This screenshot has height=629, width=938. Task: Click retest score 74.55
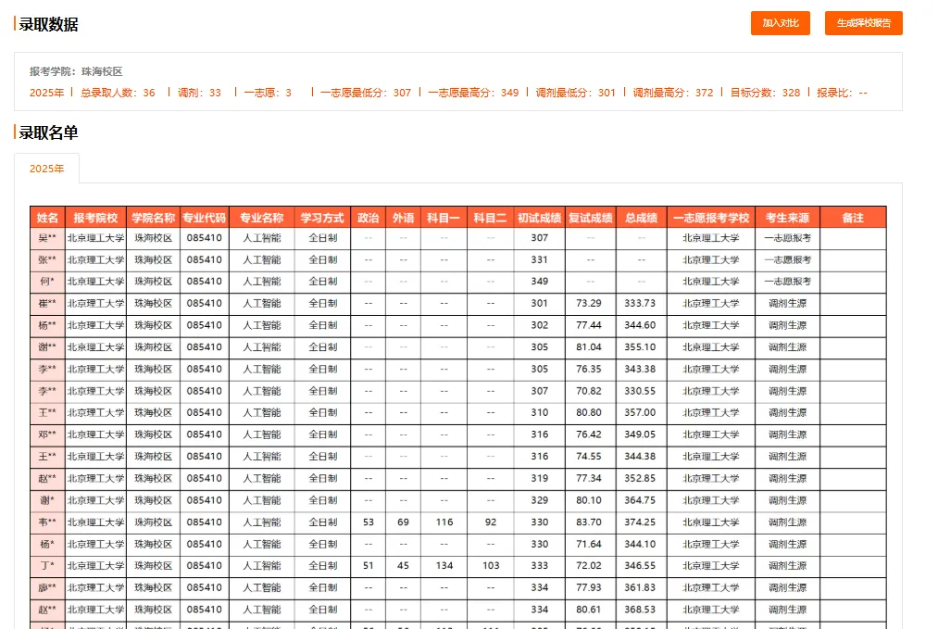click(589, 456)
